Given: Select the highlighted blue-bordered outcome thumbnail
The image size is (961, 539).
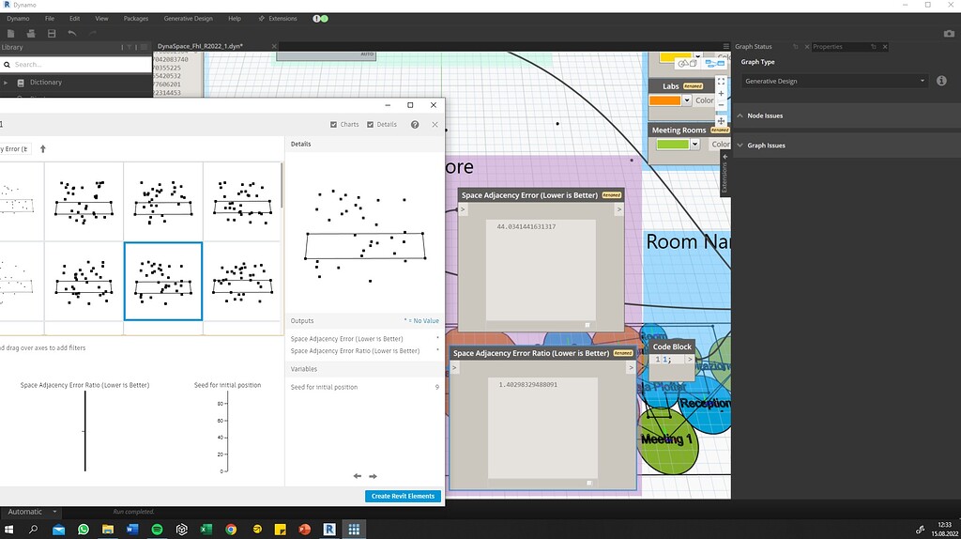Looking at the screenshot, I should [x=163, y=282].
